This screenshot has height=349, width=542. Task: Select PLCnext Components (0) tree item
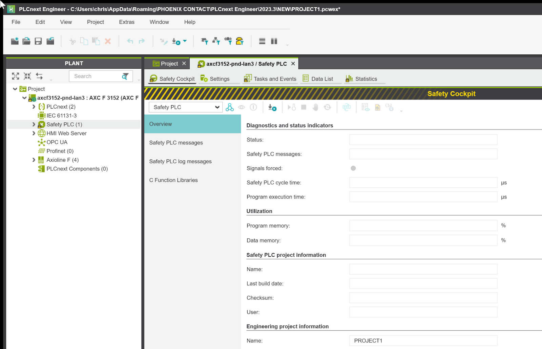point(77,169)
